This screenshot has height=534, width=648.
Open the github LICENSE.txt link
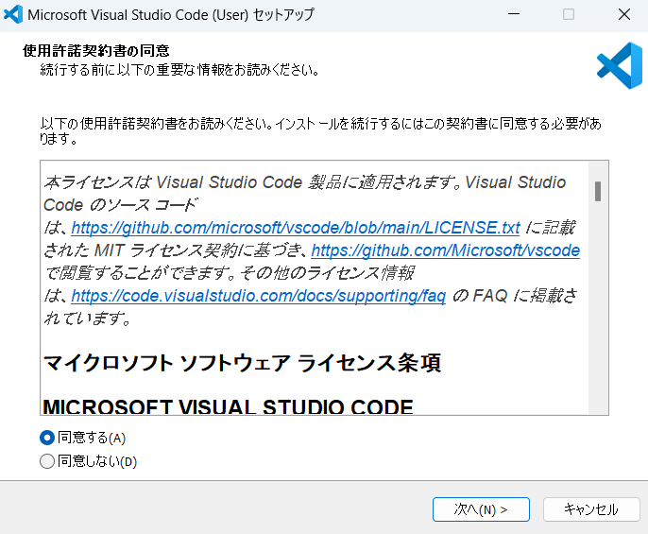click(x=296, y=228)
